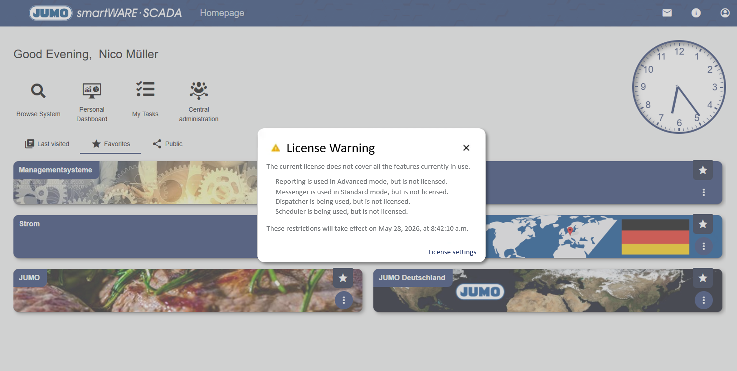
Task: Click the Messenger not licensed message
Action: pos(362,192)
